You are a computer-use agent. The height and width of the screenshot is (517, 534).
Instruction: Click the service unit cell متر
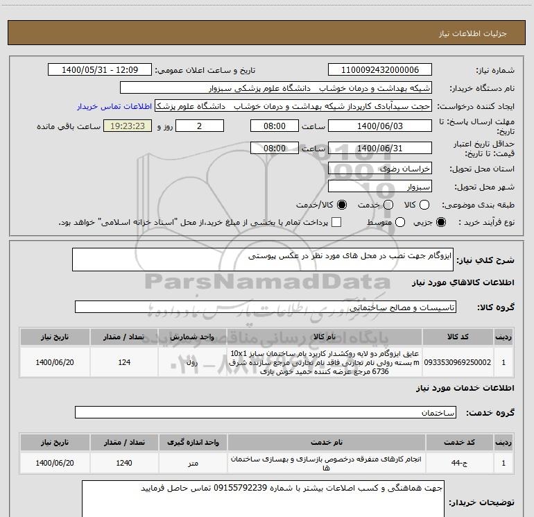(x=193, y=463)
